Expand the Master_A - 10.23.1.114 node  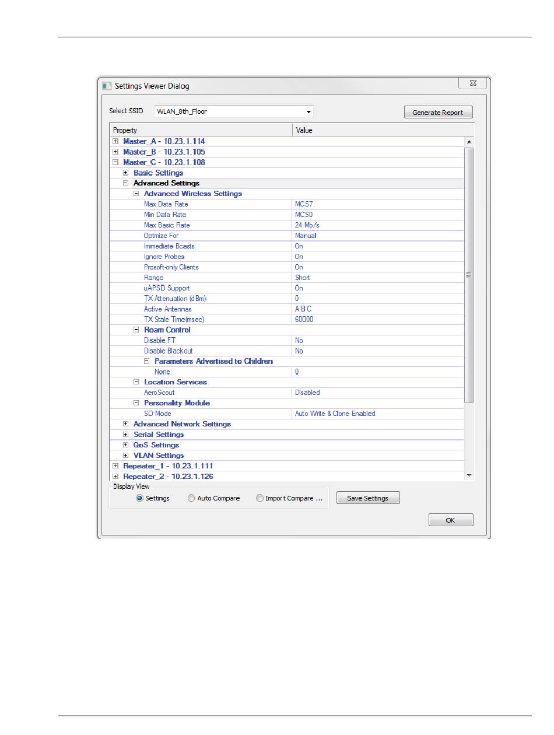115,141
